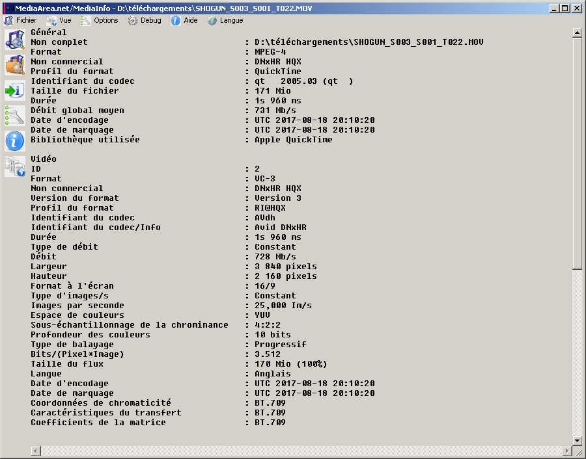Screen dimensions: 586x459
Task: Click the '731 Mb/s' global bitrate value
Action: (x=275, y=111)
